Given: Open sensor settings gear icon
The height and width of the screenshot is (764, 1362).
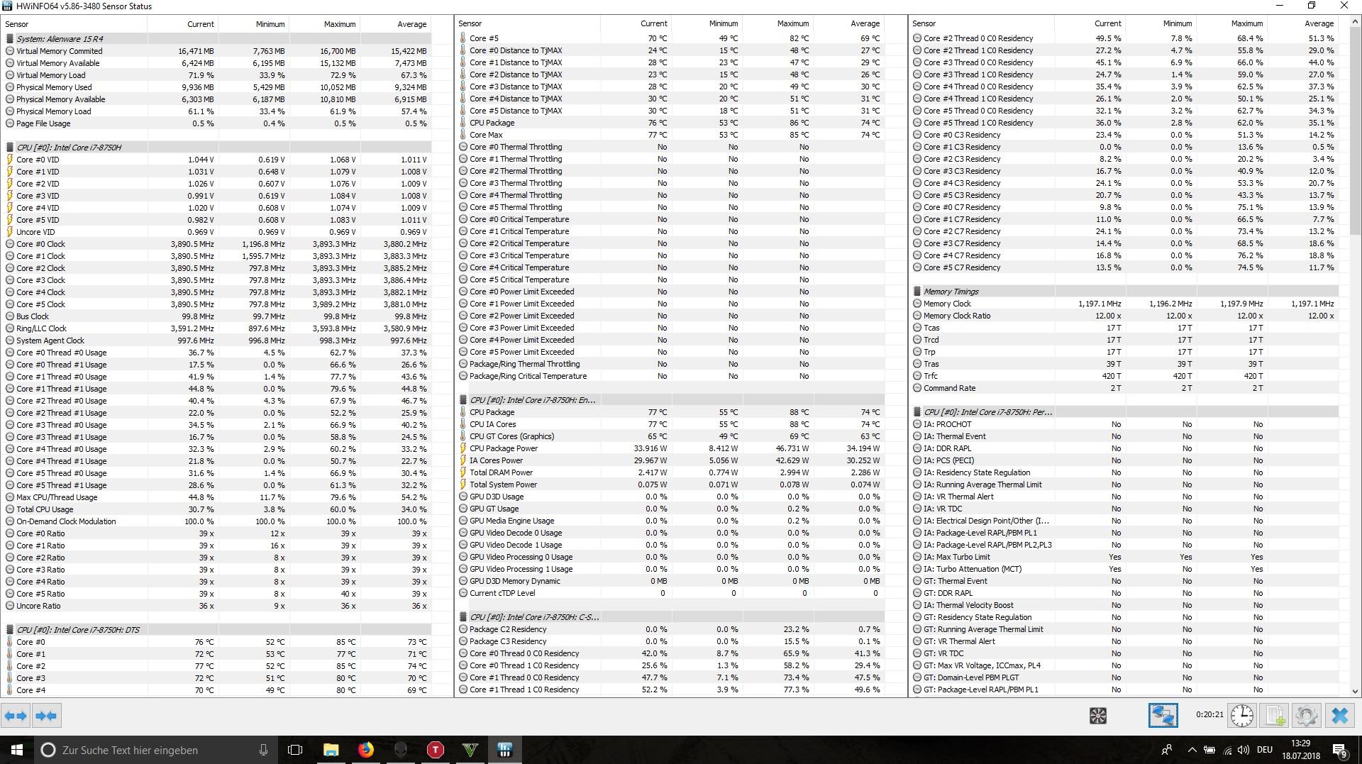Looking at the screenshot, I should tap(1307, 716).
